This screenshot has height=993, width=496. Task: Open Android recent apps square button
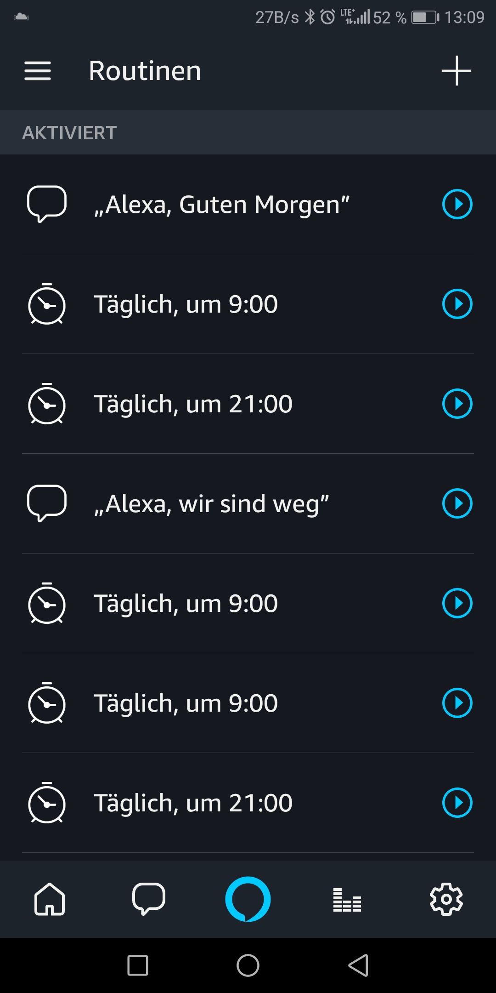pyautogui.click(x=138, y=965)
